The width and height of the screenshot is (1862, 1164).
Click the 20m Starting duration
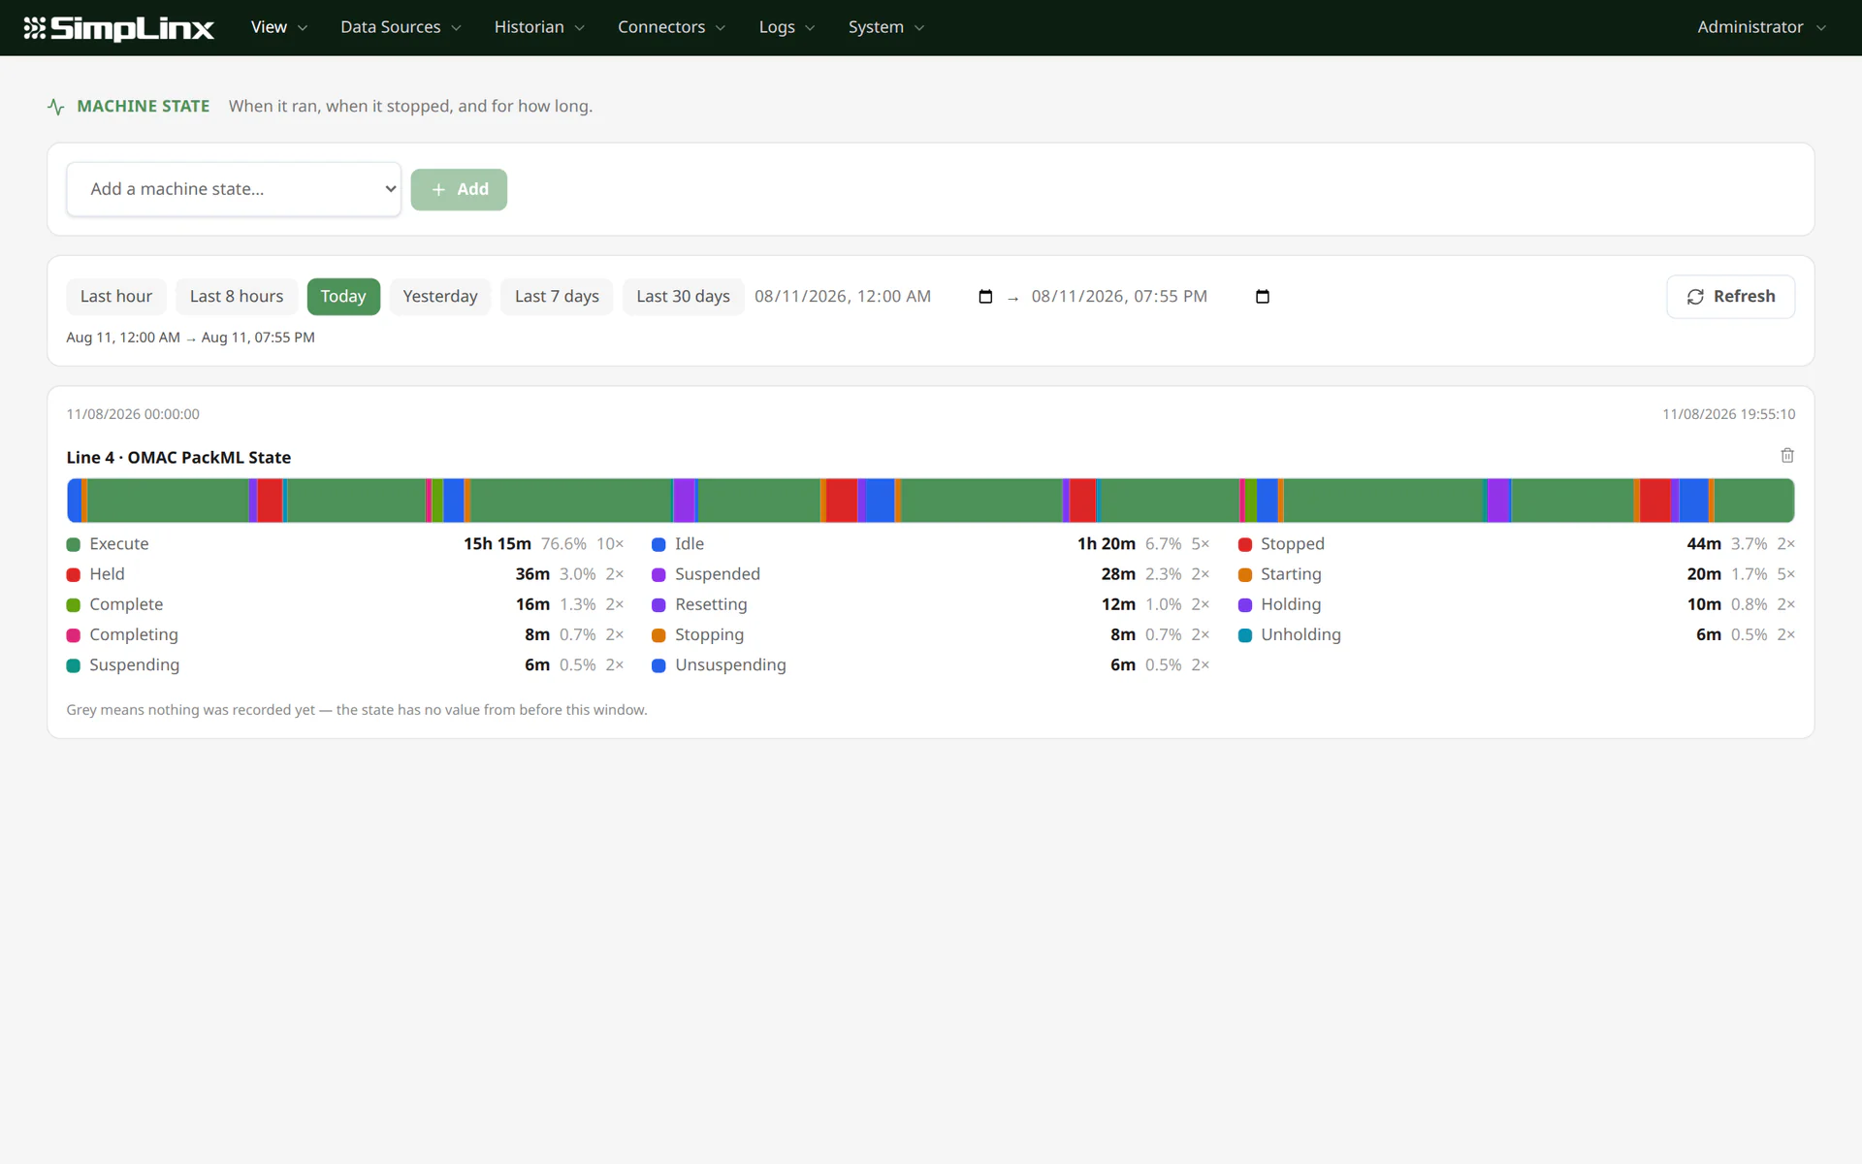pos(1704,574)
